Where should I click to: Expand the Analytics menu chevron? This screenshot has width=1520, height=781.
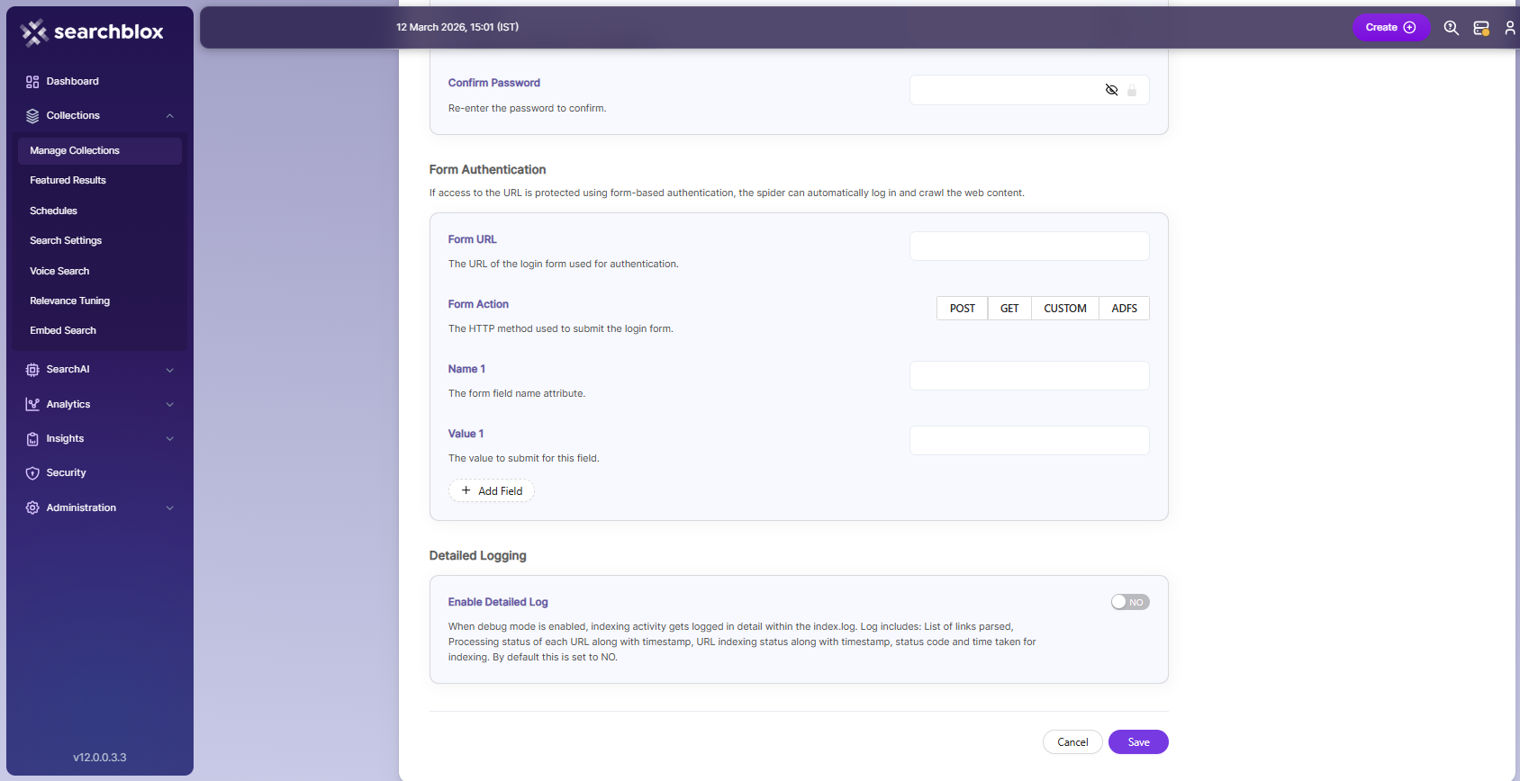click(x=170, y=405)
